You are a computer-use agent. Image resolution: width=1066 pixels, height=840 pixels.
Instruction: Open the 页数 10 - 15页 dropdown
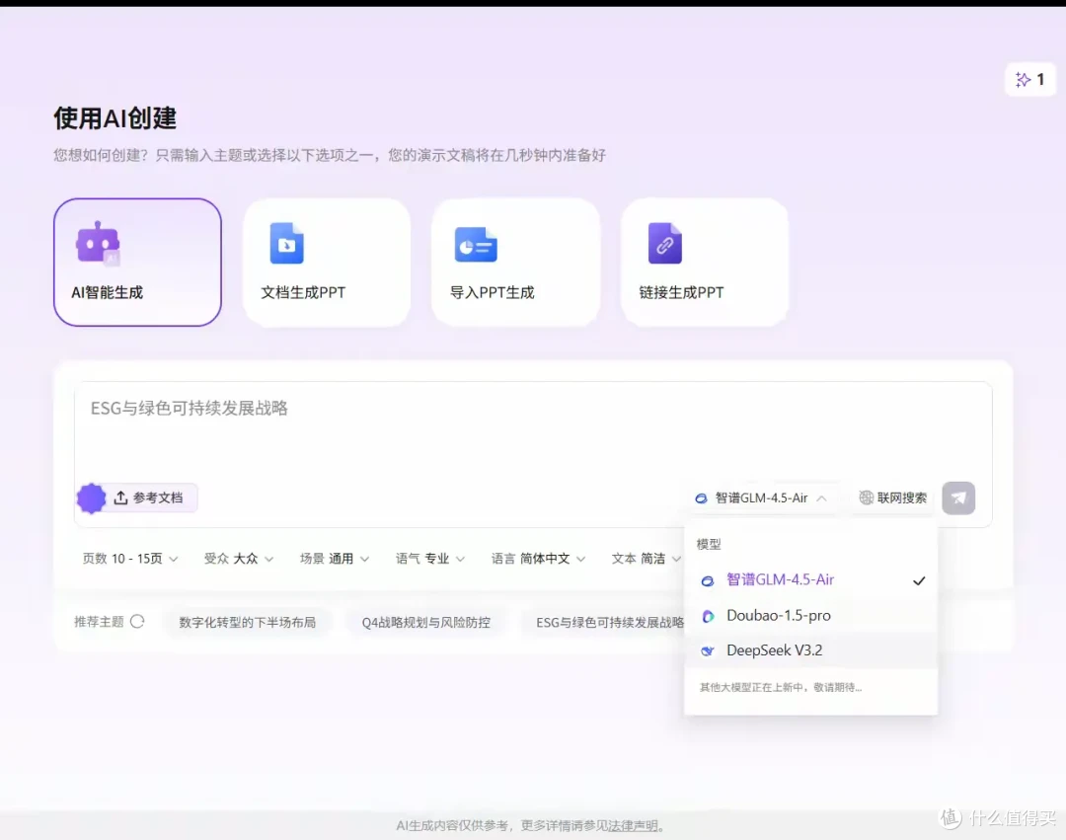point(130,559)
